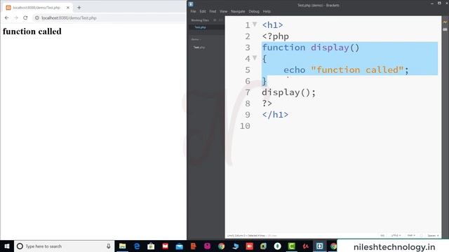
Task: Click the ?> closing tag on line 8
Action: pyautogui.click(x=267, y=104)
